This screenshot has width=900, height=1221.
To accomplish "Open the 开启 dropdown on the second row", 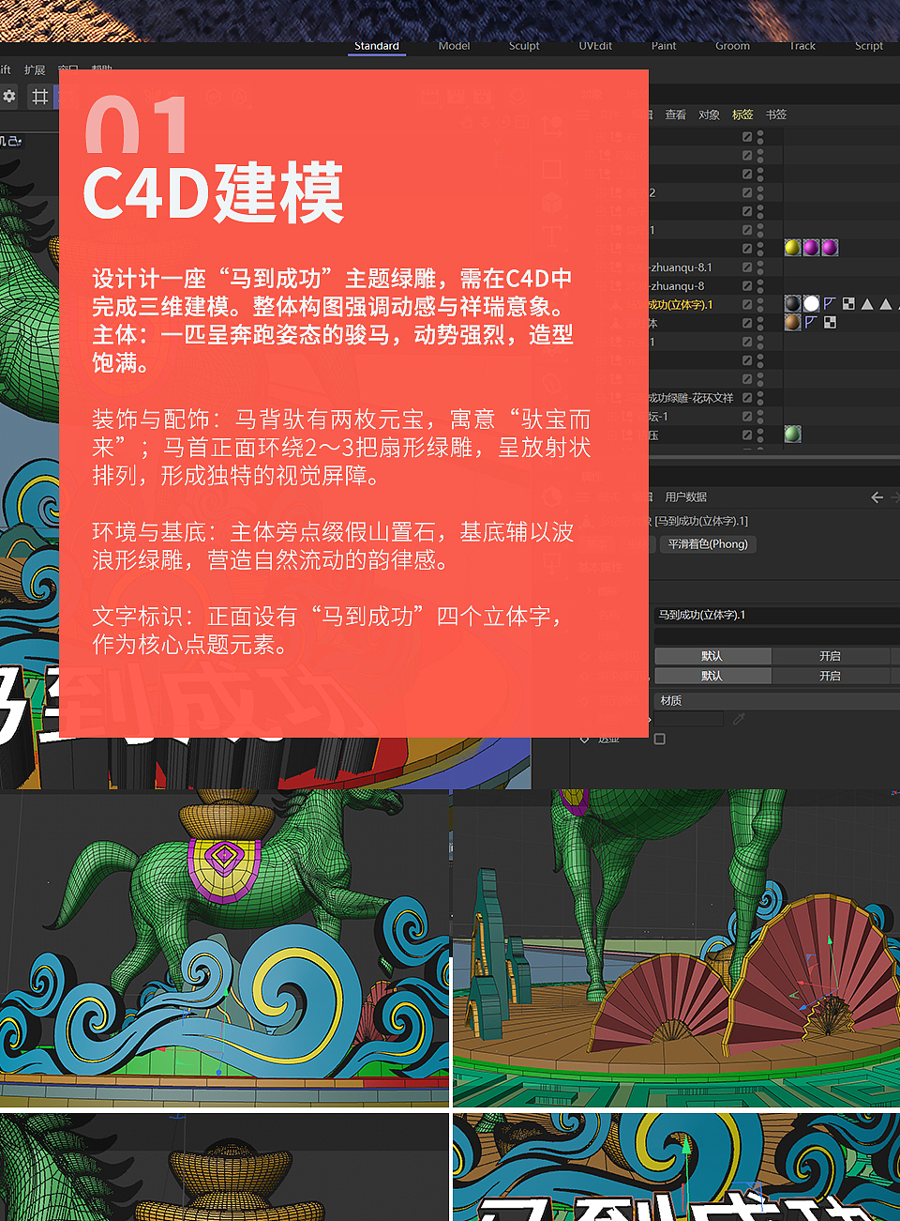I will pos(832,676).
